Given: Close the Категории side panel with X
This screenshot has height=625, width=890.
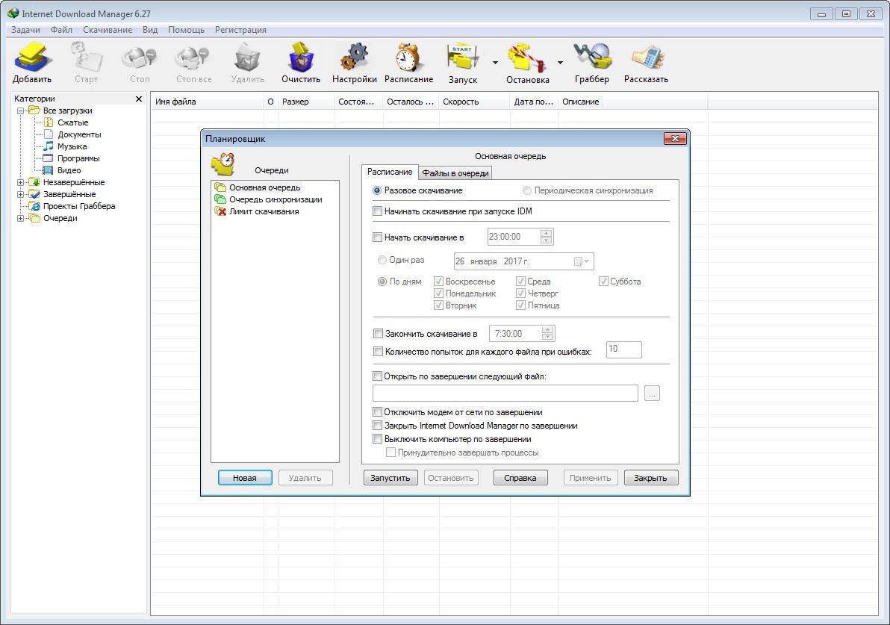Looking at the screenshot, I should [138, 99].
